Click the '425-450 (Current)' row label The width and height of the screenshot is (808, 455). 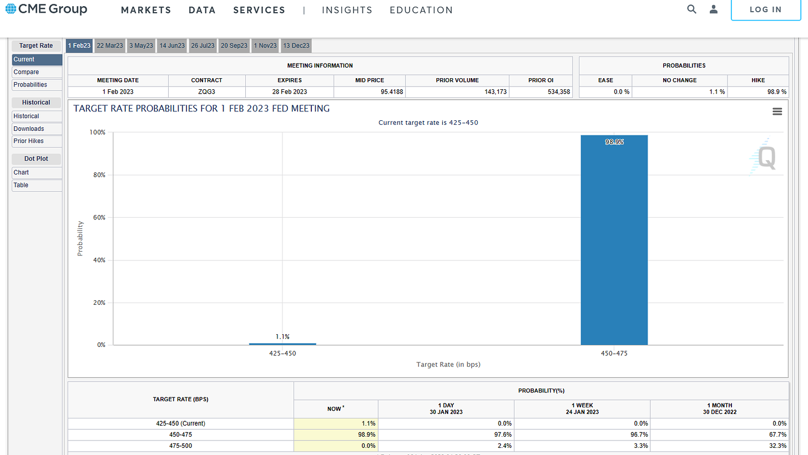click(x=180, y=423)
